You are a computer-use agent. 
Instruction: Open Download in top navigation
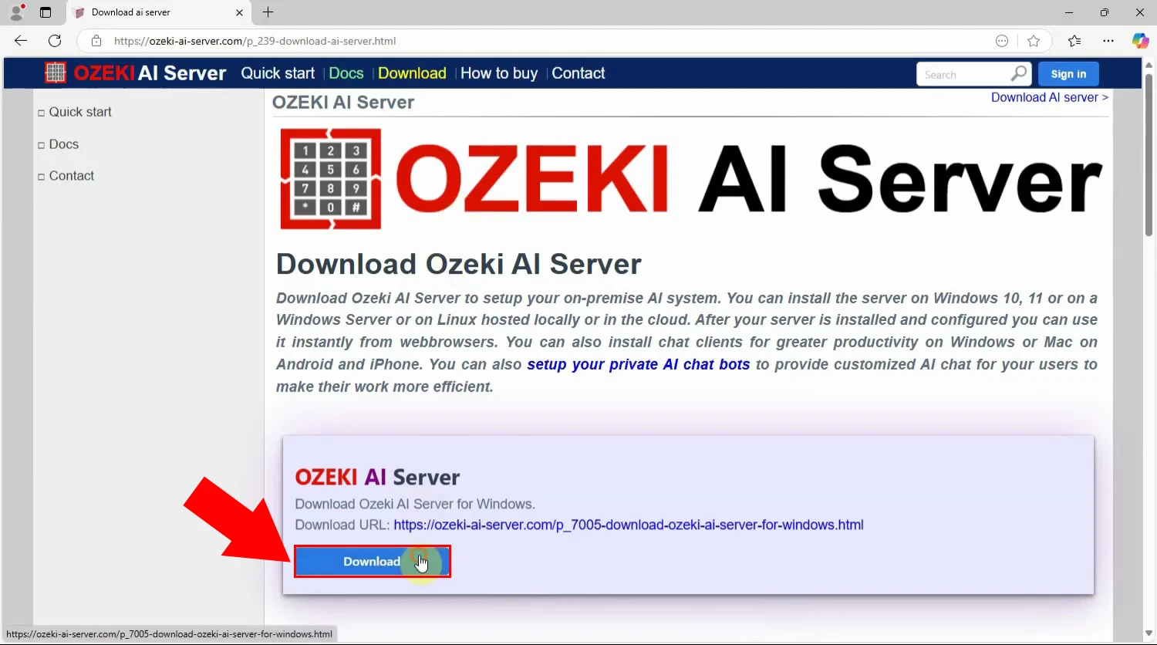pos(412,73)
